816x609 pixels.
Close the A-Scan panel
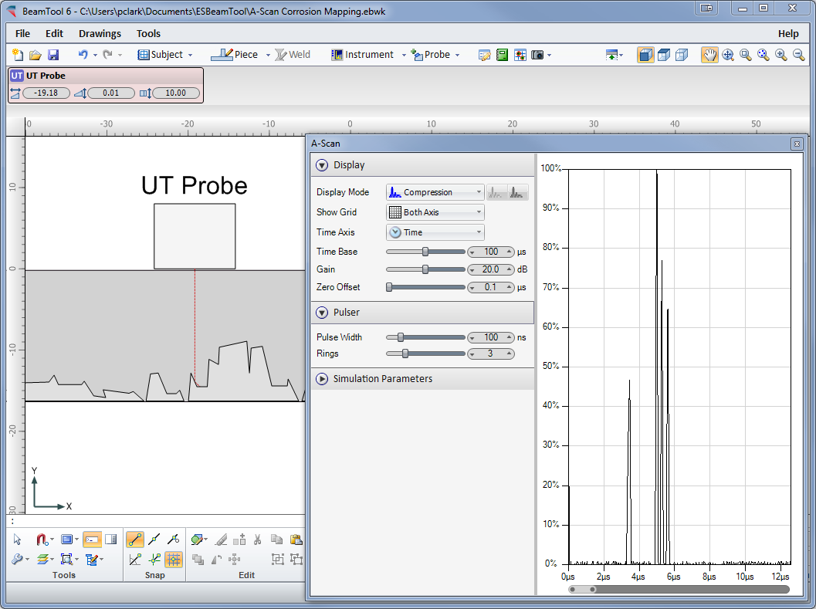coord(796,144)
